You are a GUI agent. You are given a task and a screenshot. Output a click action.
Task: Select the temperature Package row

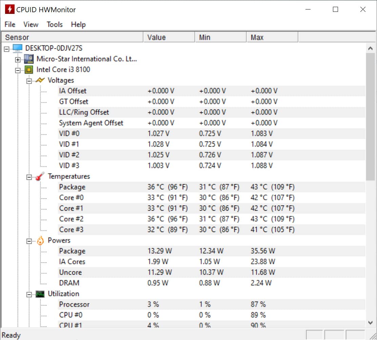tap(212, 187)
